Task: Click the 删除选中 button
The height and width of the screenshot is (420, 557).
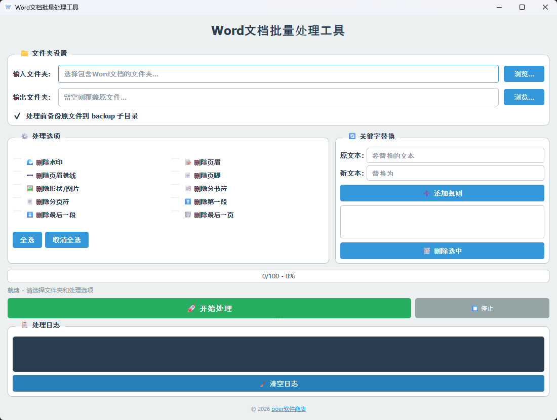Action: [442, 251]
